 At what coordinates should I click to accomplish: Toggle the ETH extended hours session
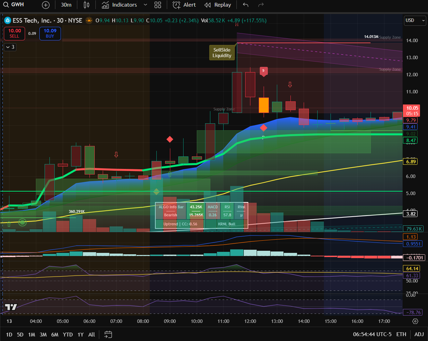click(401, 334)
